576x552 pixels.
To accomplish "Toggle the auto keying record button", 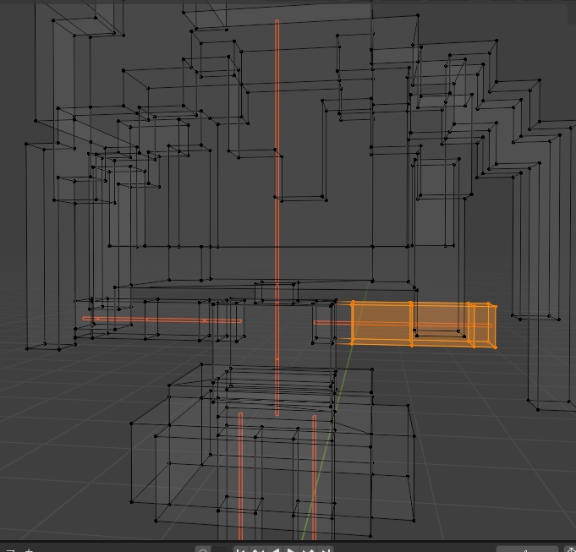I will [202, 549].
